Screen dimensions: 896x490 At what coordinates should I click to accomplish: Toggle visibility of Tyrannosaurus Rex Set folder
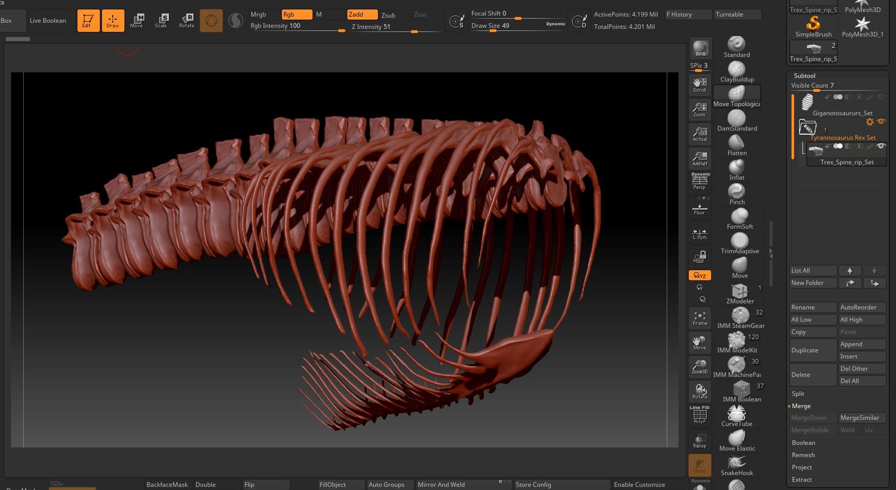(x=881, y=121)
